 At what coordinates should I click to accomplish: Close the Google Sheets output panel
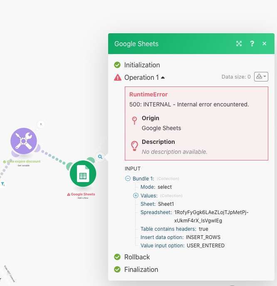265,44
